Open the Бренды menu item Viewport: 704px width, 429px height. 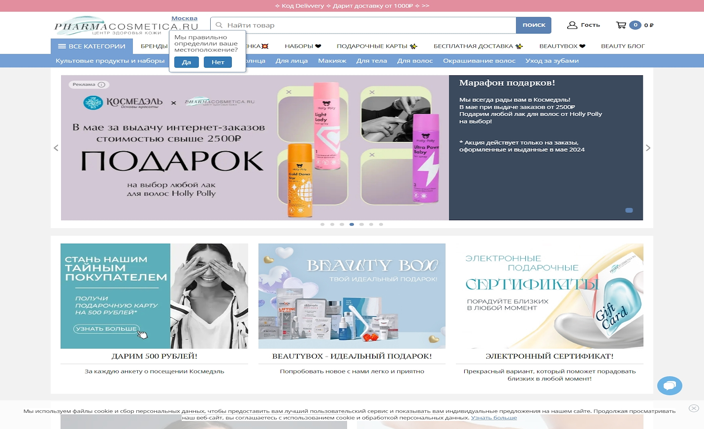(154, 46)
